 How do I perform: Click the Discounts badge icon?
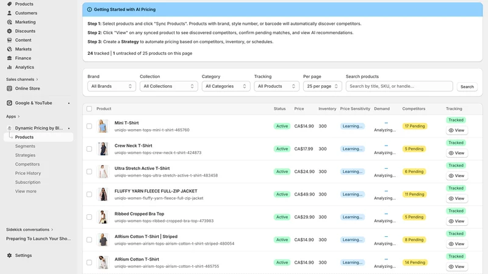pyautogui.click(x=9, y=31)
